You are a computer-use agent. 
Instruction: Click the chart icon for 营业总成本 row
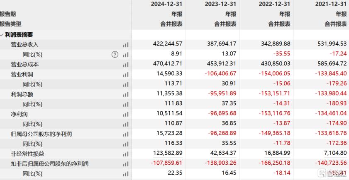(125, 65)
